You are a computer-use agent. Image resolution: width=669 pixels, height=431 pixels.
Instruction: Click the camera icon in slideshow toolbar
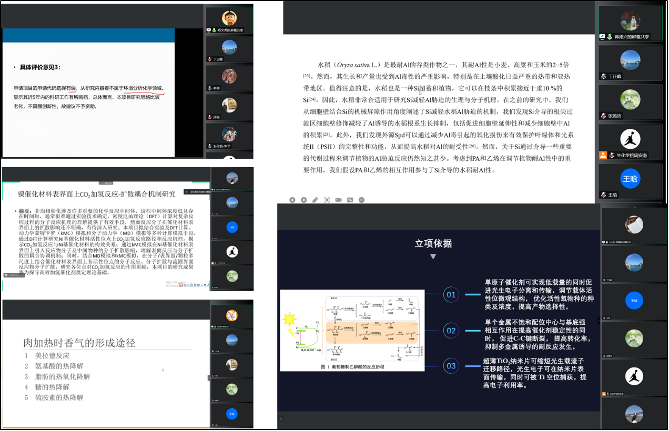pyautogui.click(x=338, y=200)
